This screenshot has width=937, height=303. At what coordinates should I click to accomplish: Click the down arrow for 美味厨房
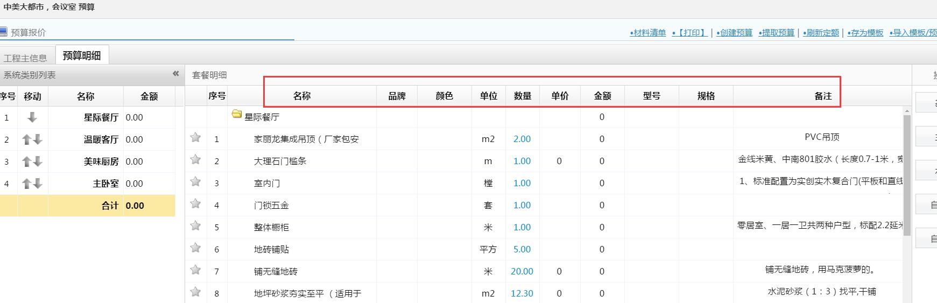(x=38, y=161)
